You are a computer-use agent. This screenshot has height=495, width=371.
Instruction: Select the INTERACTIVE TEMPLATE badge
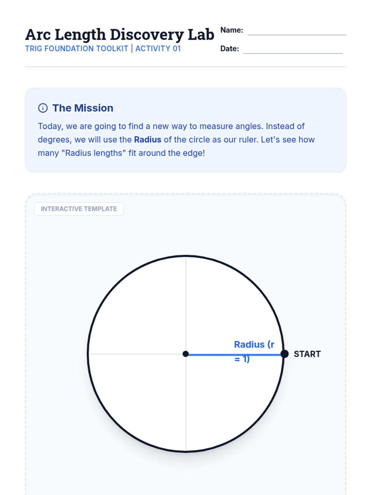(79, 209)
